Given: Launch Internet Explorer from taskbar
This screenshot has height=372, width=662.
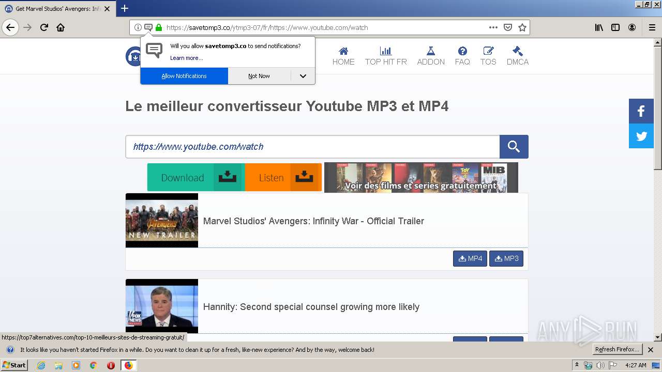Looking at the screenshot, I should (x=41, y=365).
